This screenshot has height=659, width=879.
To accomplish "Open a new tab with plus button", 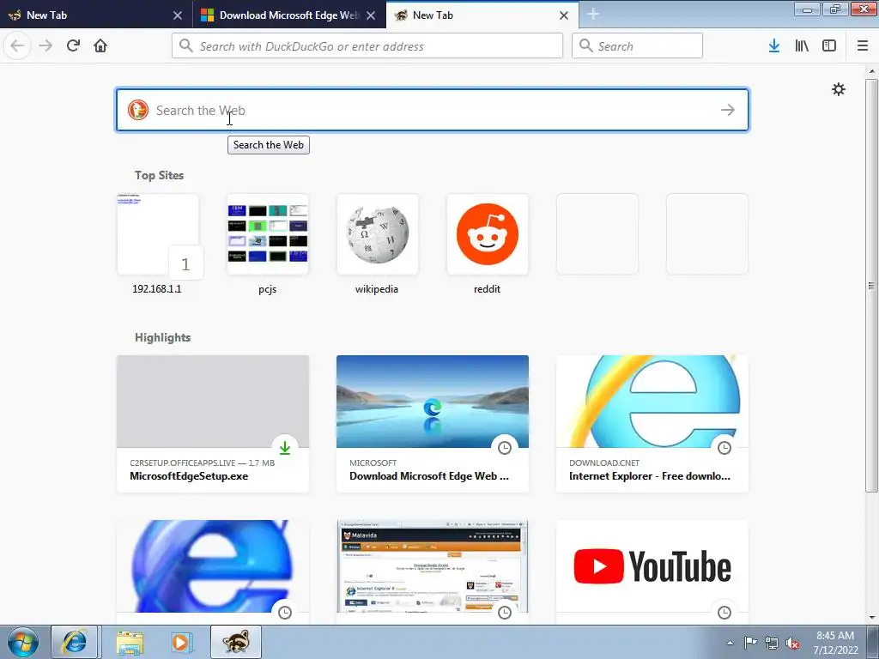I will 593,15.
